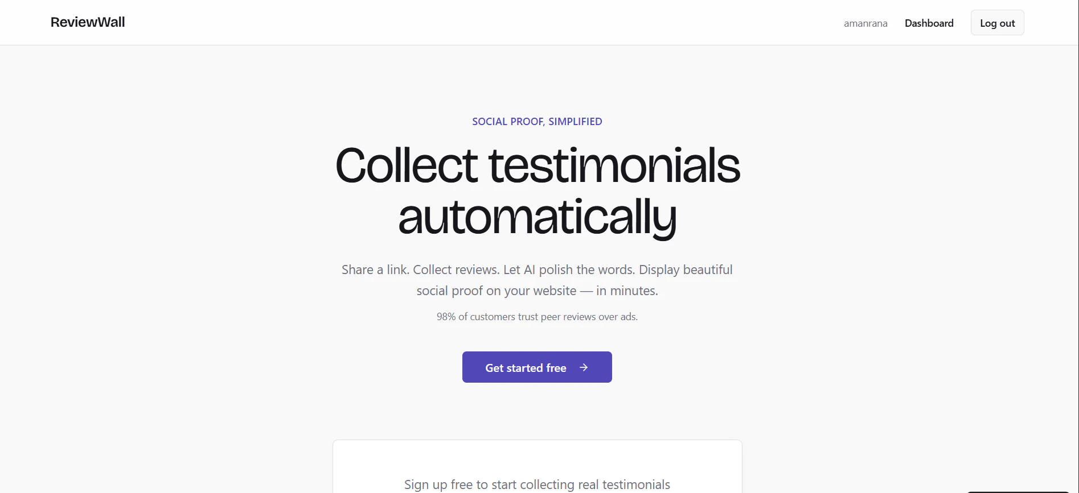
Task: Click the SOCIAL PROOF, SIMPLIFIED badge
Action: (x=537, y=121)
